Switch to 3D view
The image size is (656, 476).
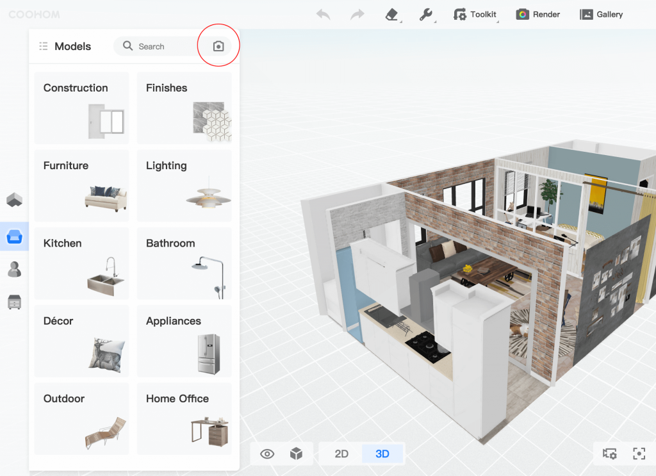tap(382, 454)
